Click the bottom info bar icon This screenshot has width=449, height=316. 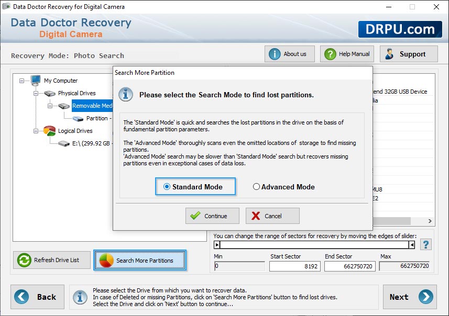pyautogui.click(x=80, y=297)
